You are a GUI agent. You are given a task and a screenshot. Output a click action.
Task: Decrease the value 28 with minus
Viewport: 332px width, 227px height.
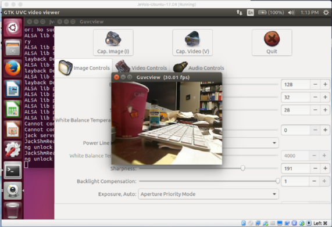(315, 110)
